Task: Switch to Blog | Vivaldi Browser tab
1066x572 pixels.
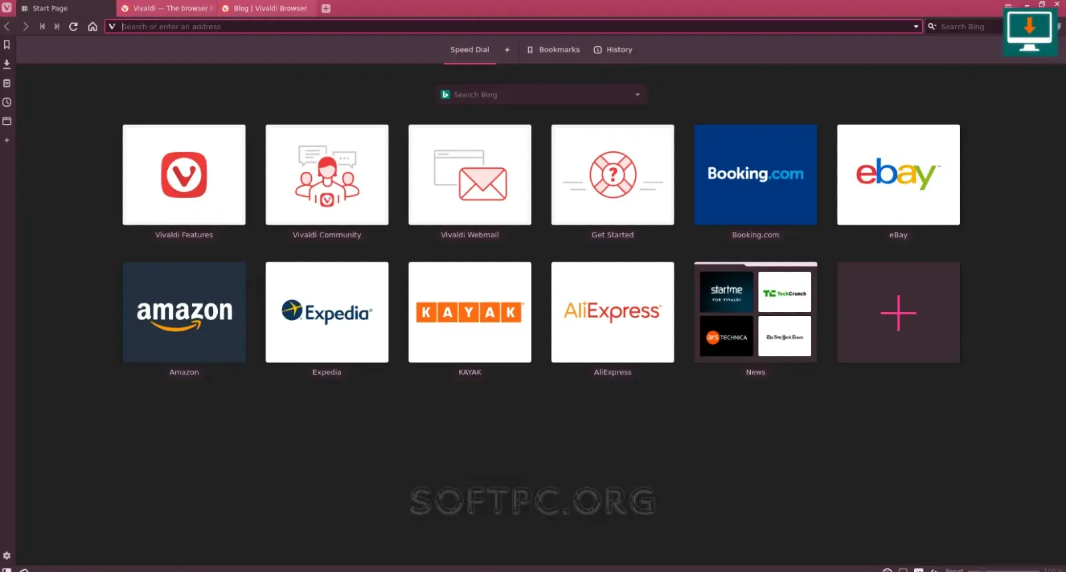Action: (266, 9)
